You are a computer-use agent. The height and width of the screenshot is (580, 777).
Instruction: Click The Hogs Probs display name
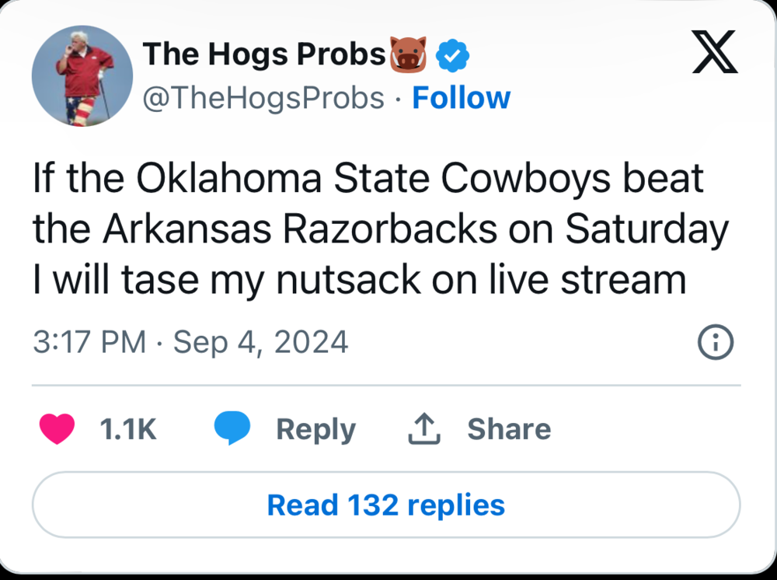tap(264, 55)
